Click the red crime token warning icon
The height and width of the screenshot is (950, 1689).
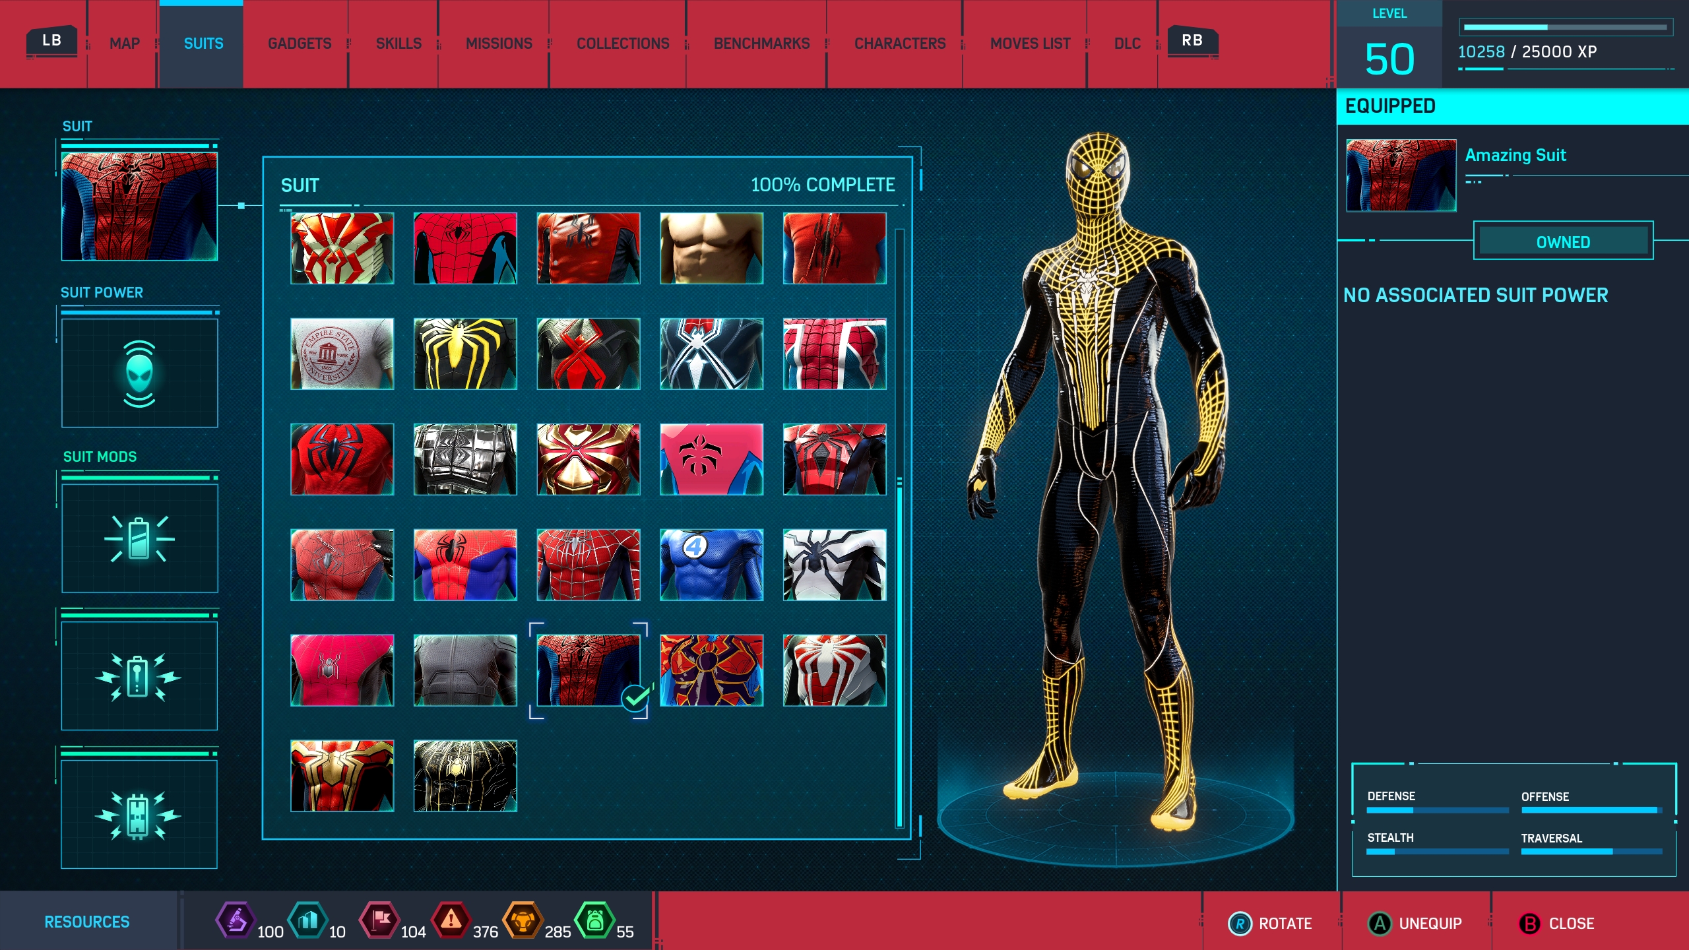[451, 920]
